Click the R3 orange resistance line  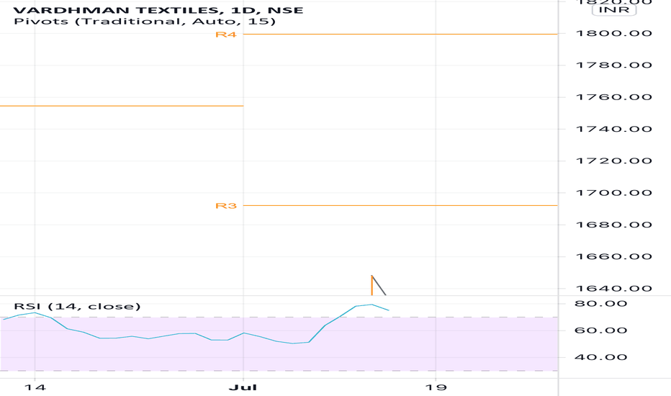pyautogui.click(x=400, y=205)
